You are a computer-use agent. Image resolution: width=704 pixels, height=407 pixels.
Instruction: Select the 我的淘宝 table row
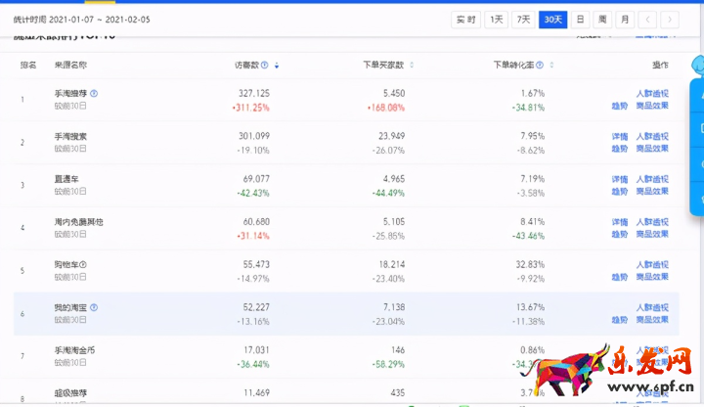[x=293, y=313]
